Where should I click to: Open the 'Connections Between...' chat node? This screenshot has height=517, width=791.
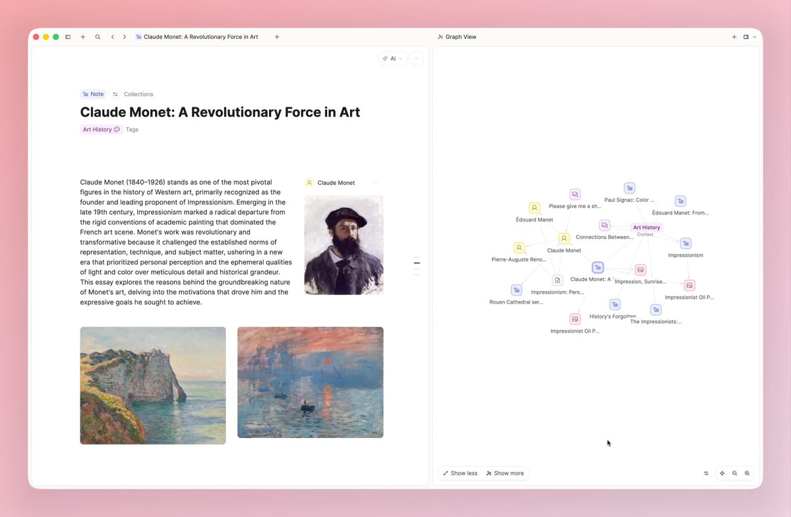[604, 225]
